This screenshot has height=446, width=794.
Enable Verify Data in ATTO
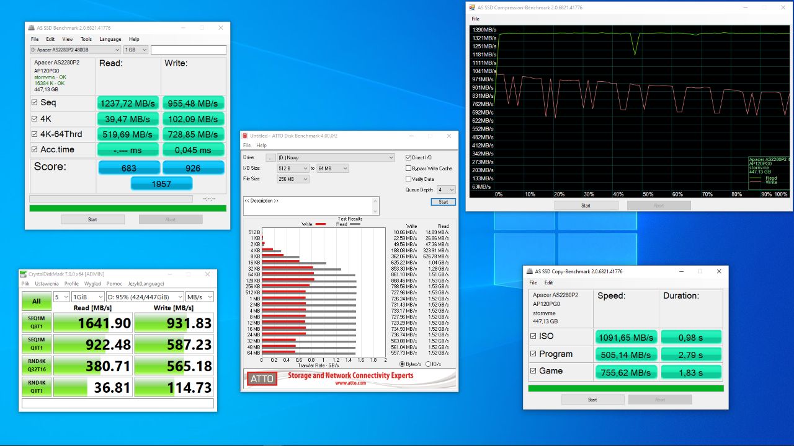pos(408,178)
